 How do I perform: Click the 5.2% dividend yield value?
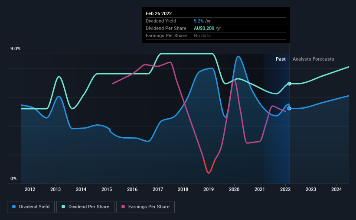pos(199,21)
